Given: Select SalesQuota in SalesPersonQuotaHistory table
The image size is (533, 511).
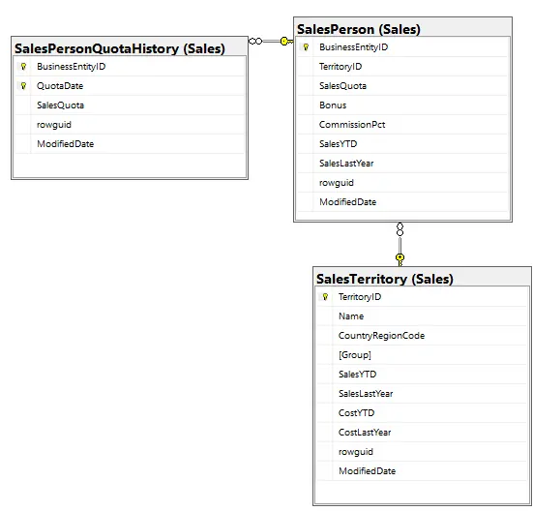Looking at the screenshot, I should [130, 105].
